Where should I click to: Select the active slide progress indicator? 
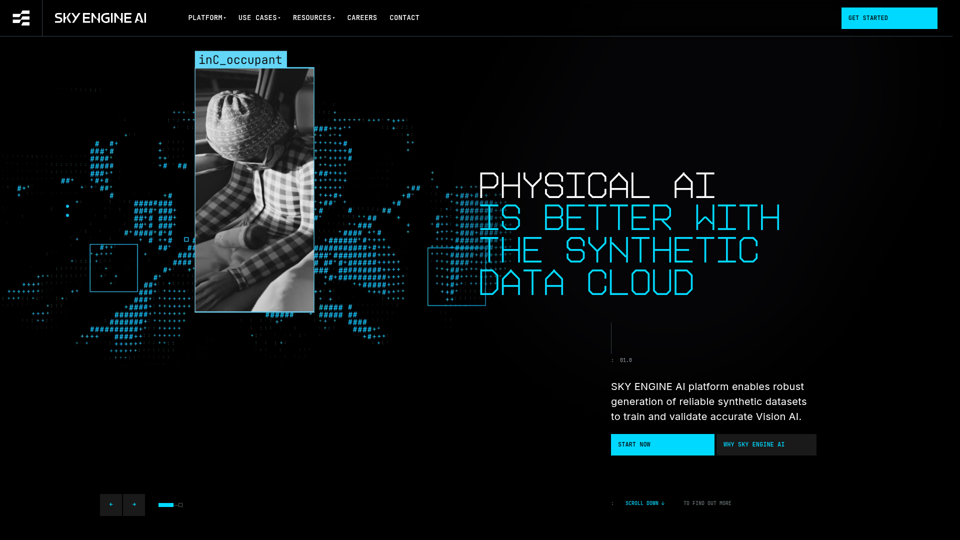pos(166,505)
